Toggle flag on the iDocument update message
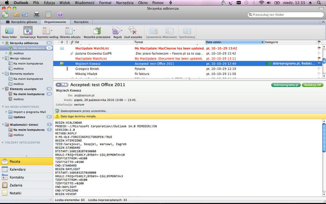 coord(319,58)
